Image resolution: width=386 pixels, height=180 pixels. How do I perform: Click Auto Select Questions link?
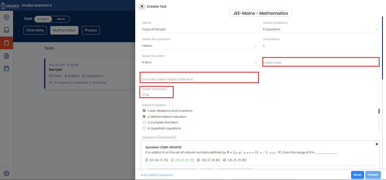click(x=157, y=175)
